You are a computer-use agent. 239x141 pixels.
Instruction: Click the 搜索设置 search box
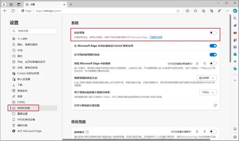(34, 31)
